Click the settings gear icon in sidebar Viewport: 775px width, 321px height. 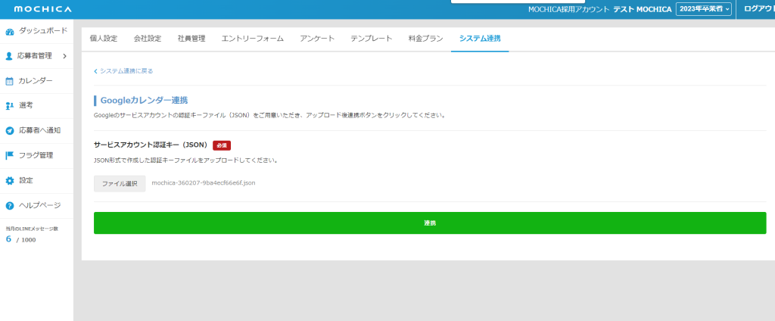click(x=10, y=180)
